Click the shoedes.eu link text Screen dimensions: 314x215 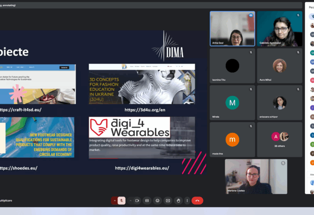(18, 168)
